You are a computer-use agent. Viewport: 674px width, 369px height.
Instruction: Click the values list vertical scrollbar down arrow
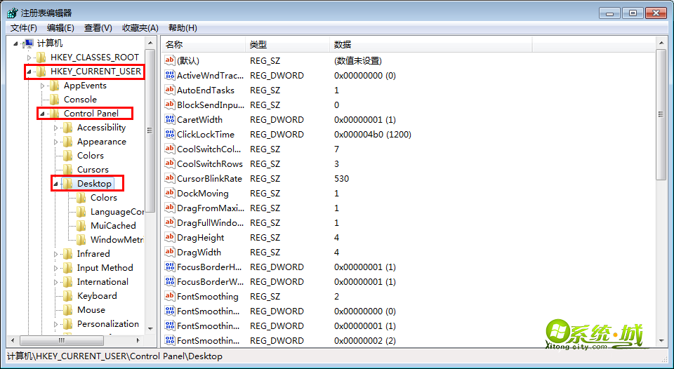(661, 340)
